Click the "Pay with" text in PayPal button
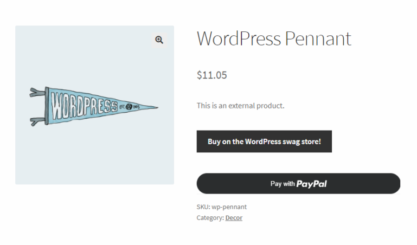Image resolution: width=417 pixels, height=245 pixels. (283, 184)
